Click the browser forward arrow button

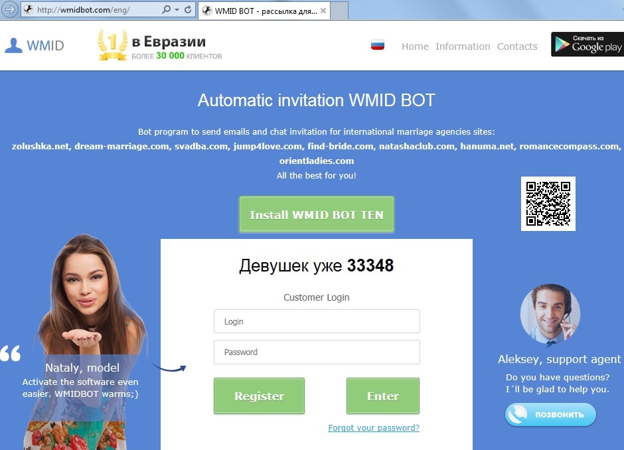(x=9, y=9)
